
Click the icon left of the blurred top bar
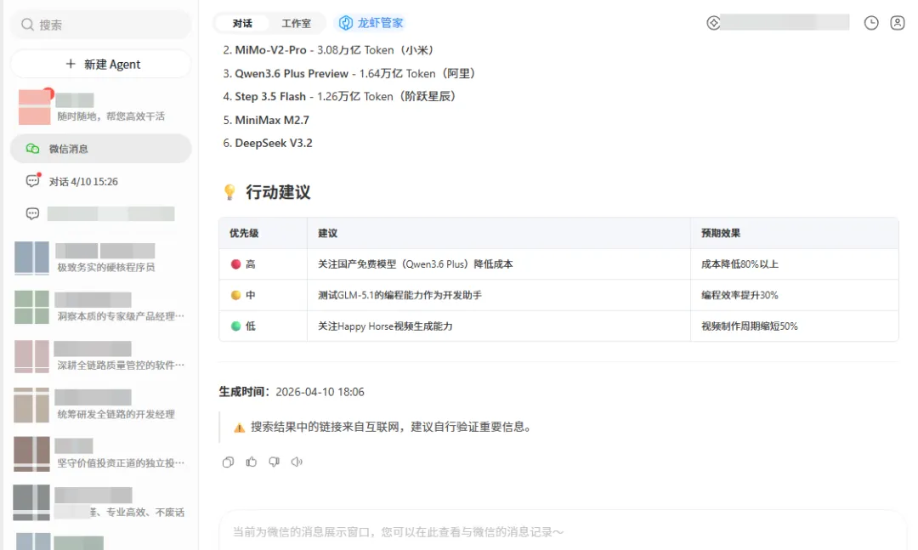pos(713,23)
